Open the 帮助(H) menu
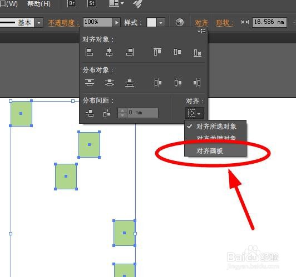Image resolution: width=296 pixels, height=277 pixels. point(39,4)
